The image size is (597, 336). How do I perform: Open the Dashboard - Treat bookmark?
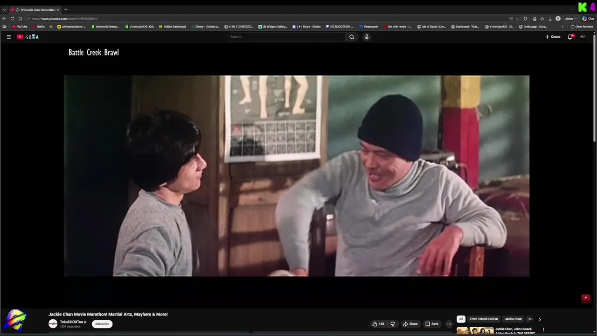click(465, 27)
